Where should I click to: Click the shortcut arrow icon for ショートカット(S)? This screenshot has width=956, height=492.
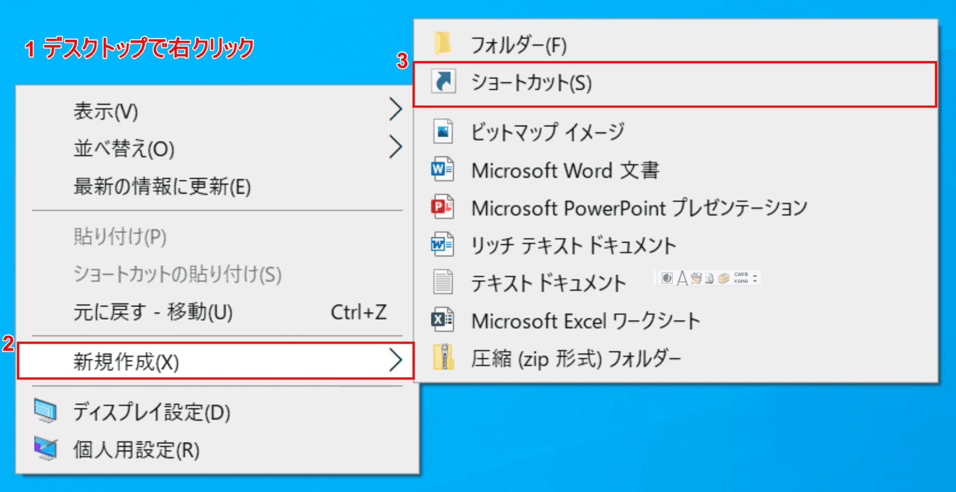point(443,81)
